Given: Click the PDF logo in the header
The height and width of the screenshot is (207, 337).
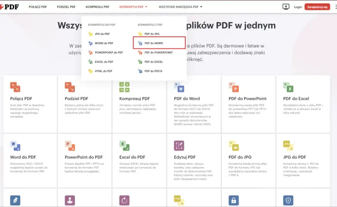Looking at the screenshot, I should pyautogui.click(x=10, y=7).
